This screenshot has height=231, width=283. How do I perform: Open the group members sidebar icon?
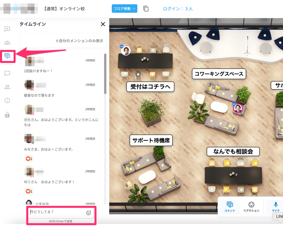7,43
